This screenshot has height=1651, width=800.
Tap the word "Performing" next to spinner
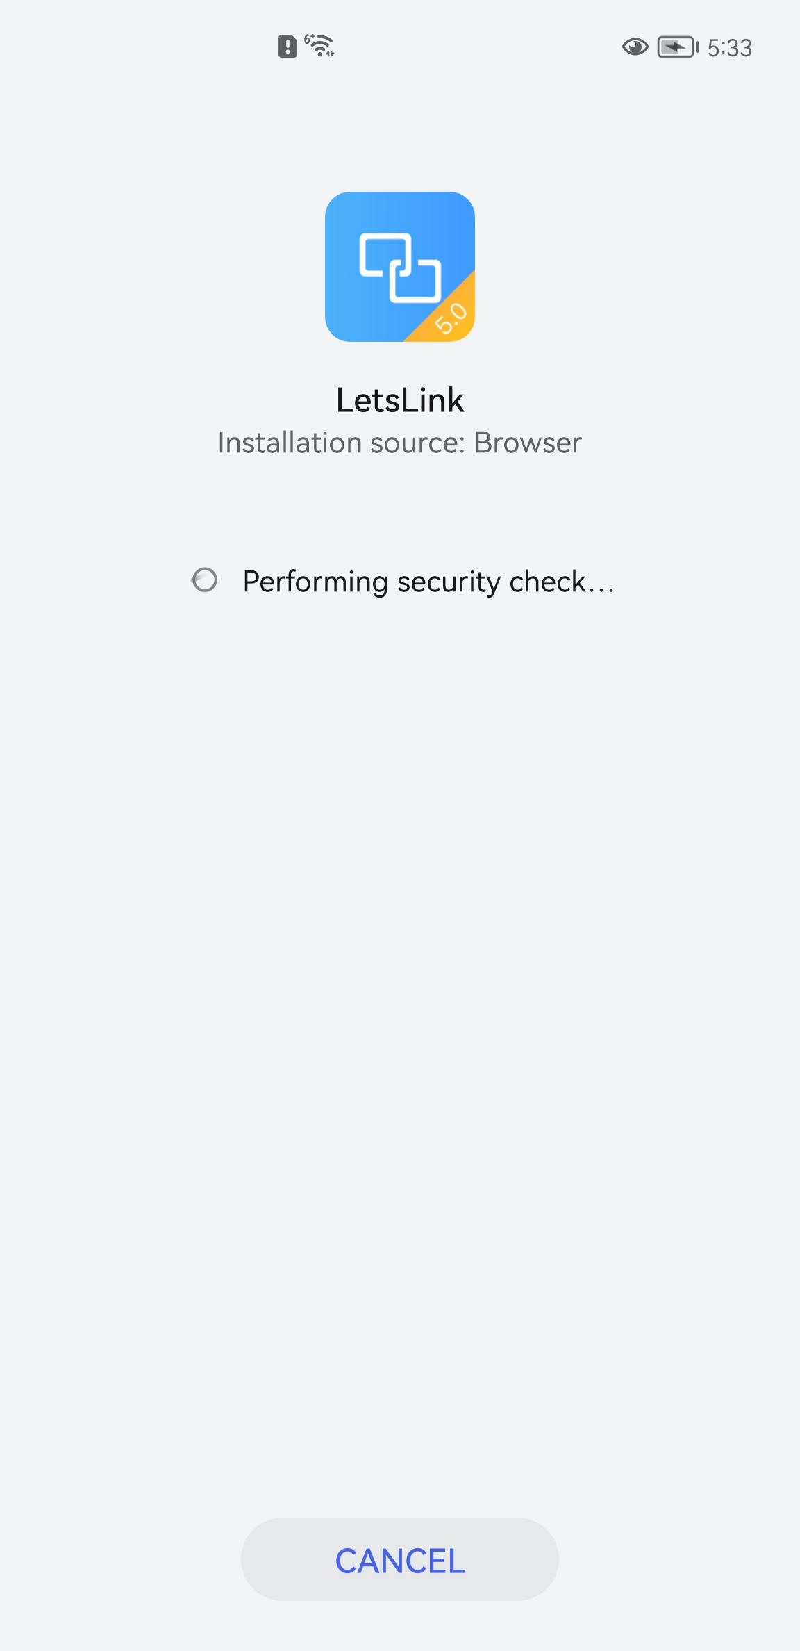(315, 582)
